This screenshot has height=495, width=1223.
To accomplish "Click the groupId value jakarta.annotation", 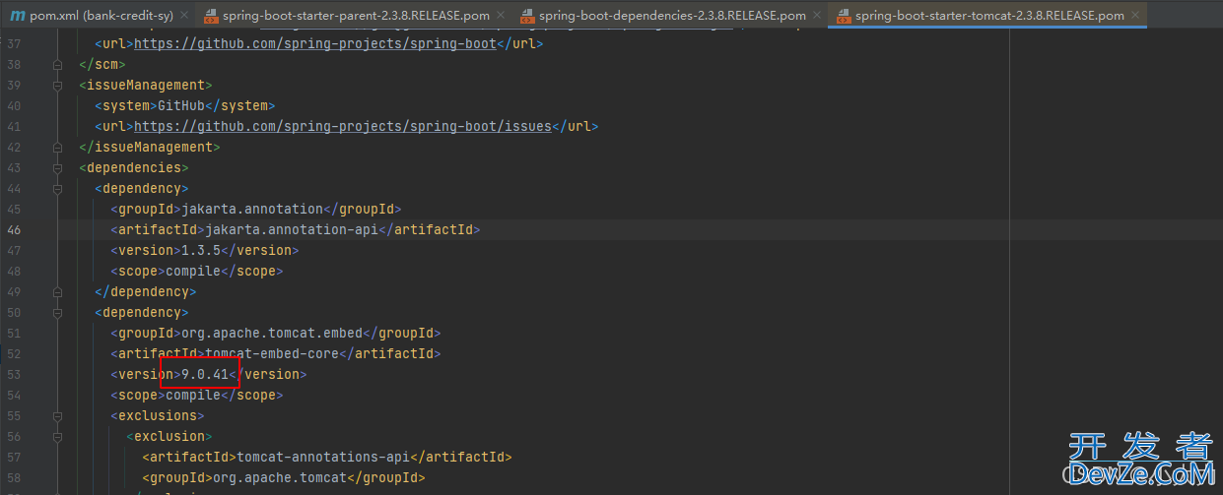I will [x=252, y=209].
